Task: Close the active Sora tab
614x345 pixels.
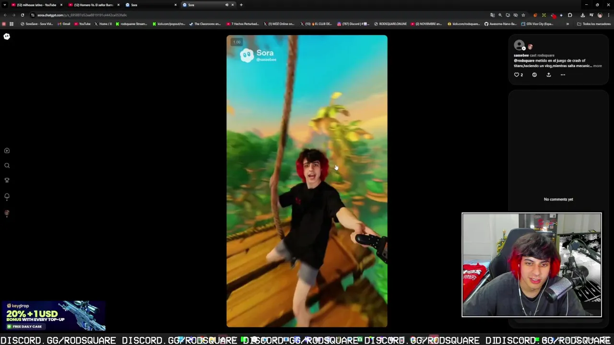Action: coord(233,5)
